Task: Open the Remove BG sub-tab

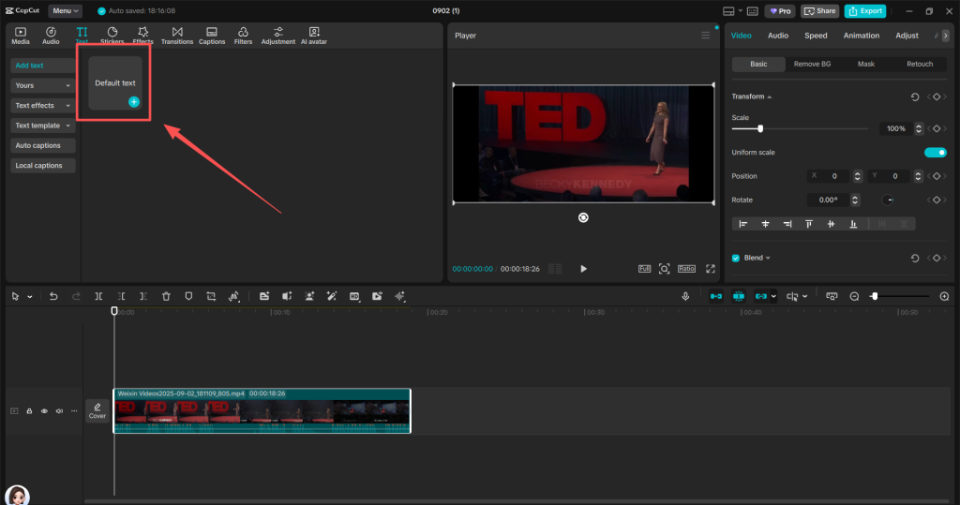Action: [813, 65]
